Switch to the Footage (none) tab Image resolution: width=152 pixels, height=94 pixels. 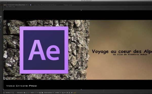click(68, 5)
